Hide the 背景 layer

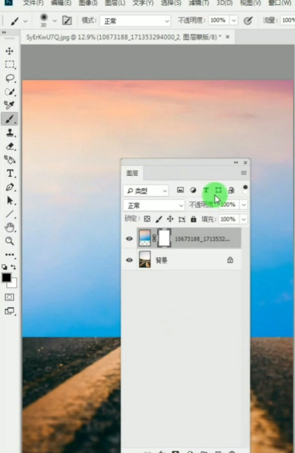[130, 260]
